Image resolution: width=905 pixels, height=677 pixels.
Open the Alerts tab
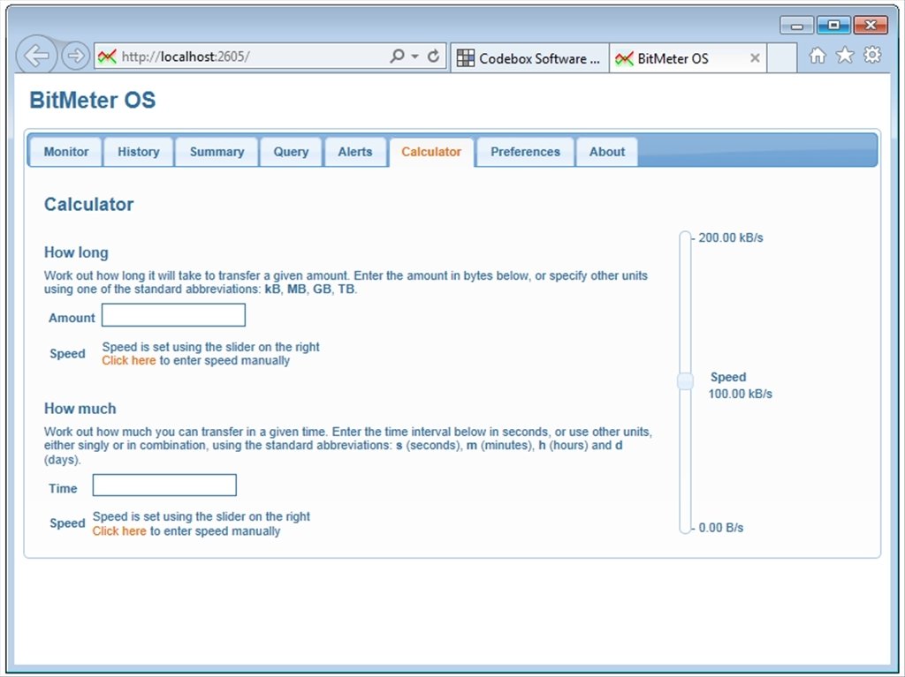355,152
